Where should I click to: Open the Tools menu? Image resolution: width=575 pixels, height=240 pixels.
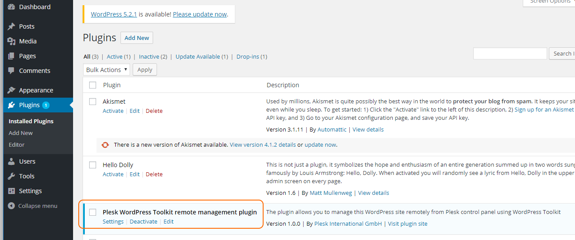[27, 176]
